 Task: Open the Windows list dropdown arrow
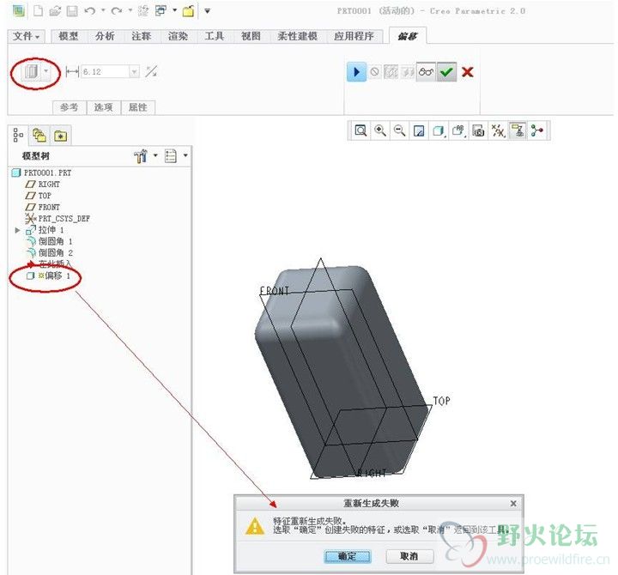coord(174,10)
